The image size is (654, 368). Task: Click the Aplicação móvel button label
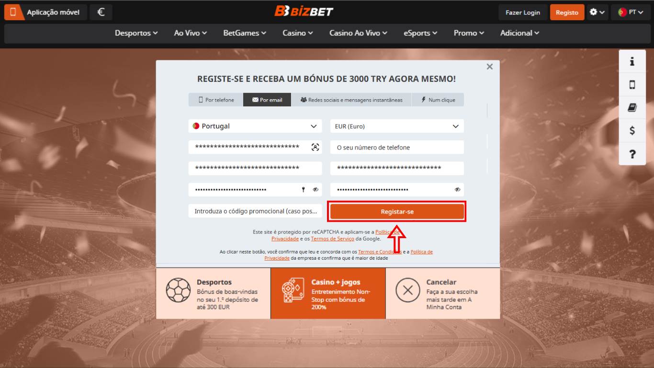pos(53,12)
